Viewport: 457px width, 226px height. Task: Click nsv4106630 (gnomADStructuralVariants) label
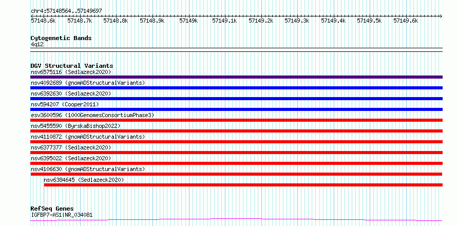88,169
